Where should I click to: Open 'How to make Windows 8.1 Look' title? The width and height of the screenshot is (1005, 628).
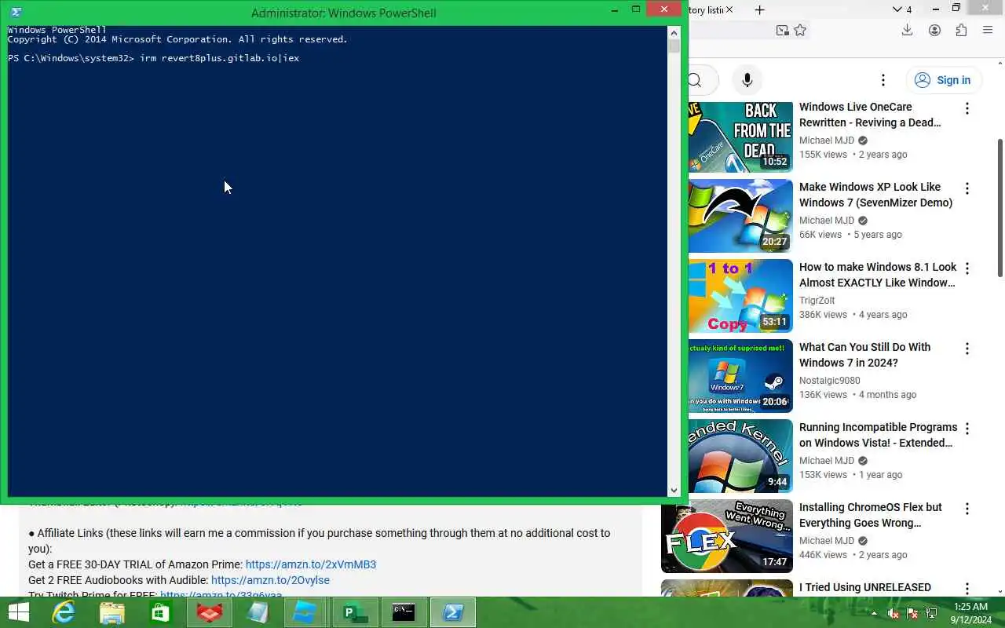pyautogui.click(x=878, y=275)
